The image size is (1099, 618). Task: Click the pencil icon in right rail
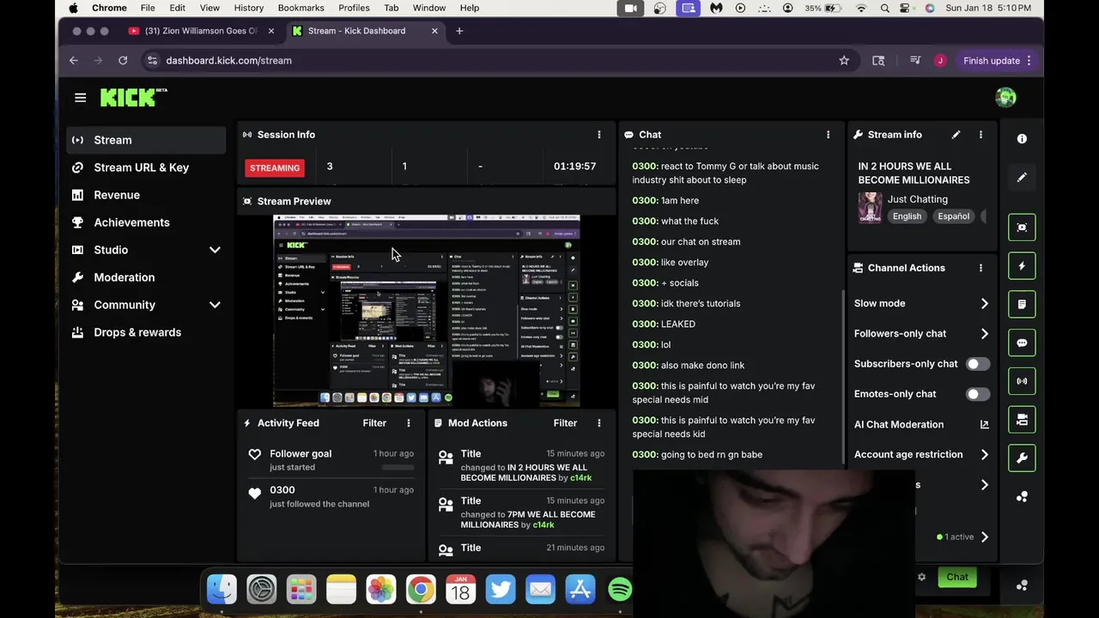click(x=1022, y=178)
